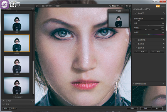Image resolution: width=167 pixels, height=112 pixels.
Task: Click the 确定 OK button
Action: click(x=157, y=108)
